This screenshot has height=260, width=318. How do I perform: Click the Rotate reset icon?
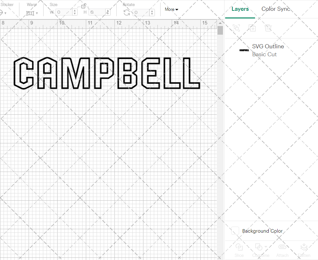click(127, 12)
